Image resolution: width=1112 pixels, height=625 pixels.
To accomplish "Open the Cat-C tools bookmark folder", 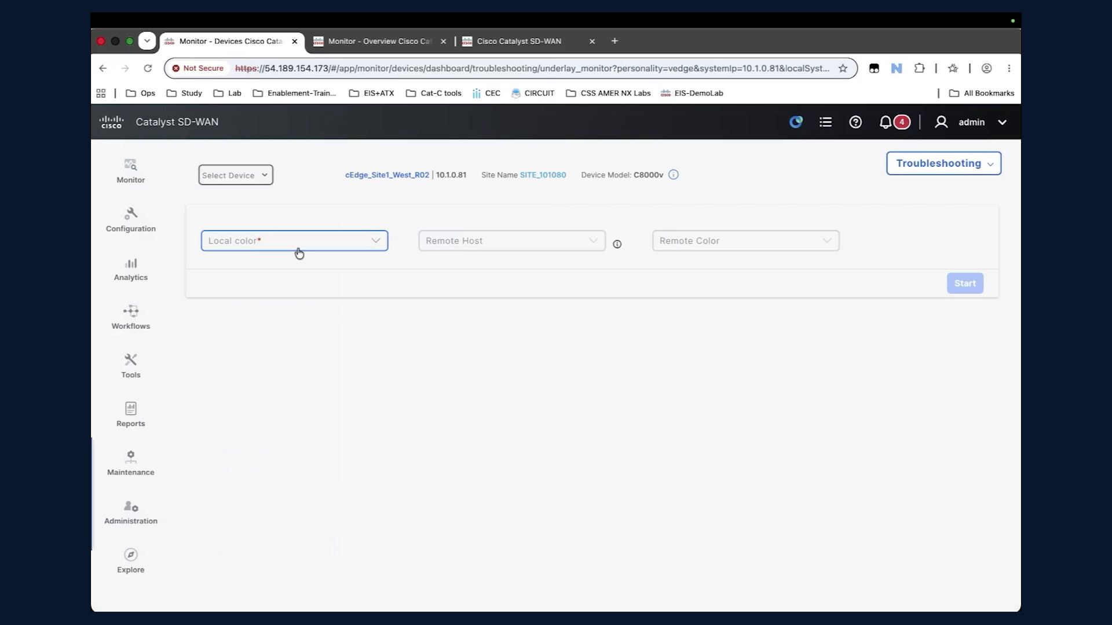I will (x=434, y=93).
